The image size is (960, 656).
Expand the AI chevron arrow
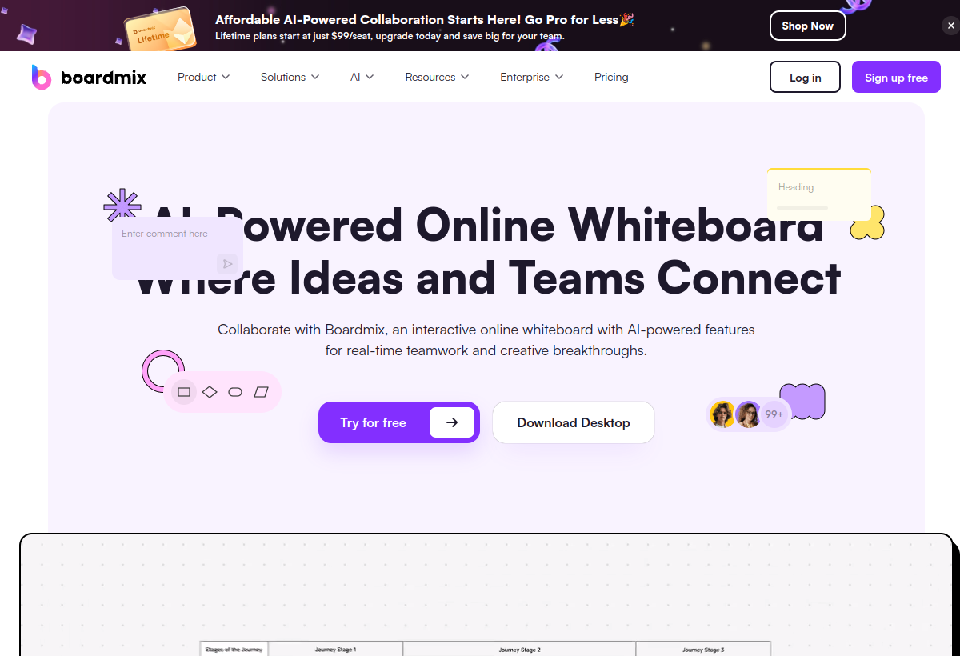[x=370, y=77]
